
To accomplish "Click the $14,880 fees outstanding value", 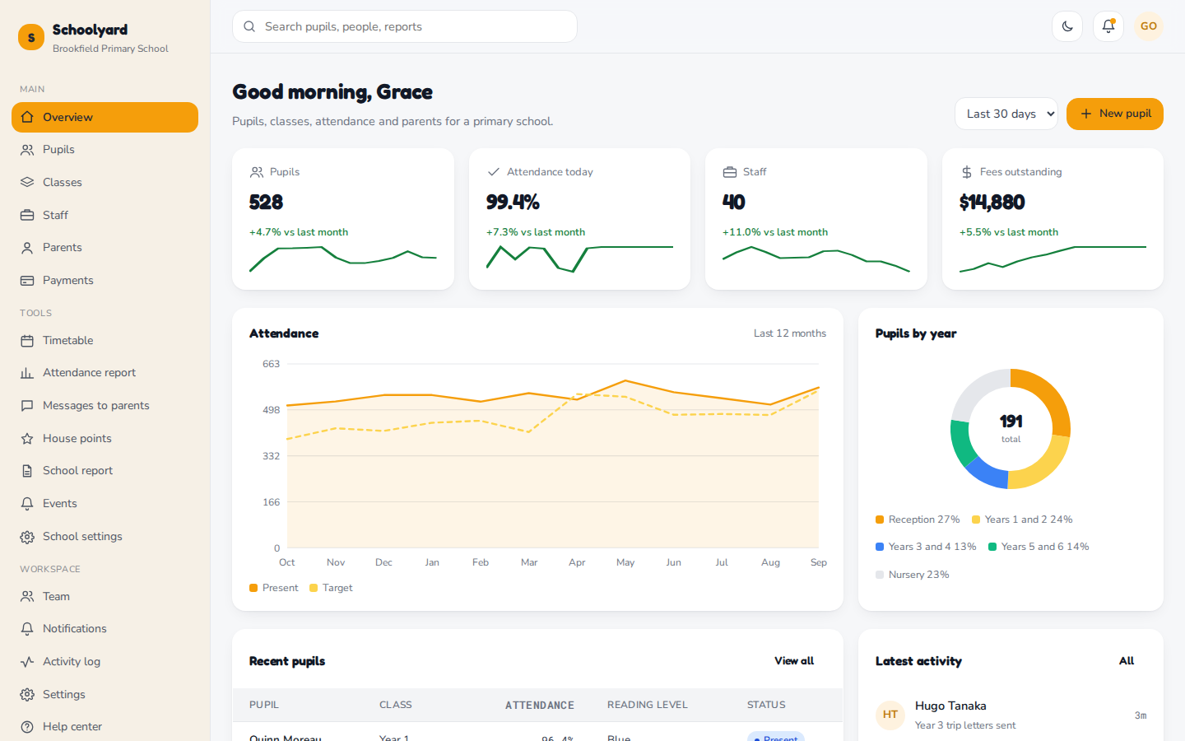I will click(x=992, y=203).
